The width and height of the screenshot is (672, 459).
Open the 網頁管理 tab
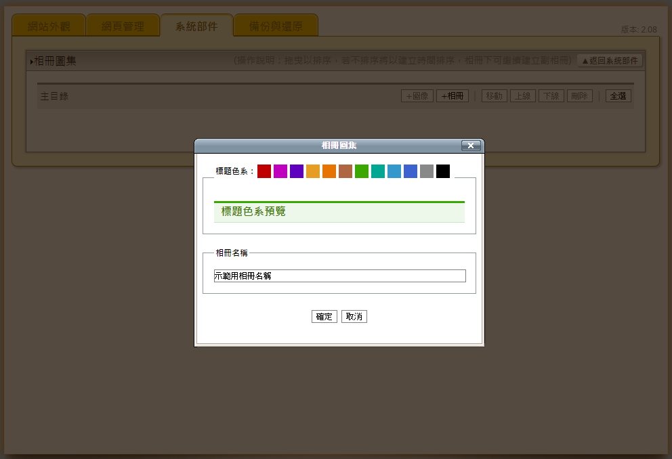click(123, 26)
